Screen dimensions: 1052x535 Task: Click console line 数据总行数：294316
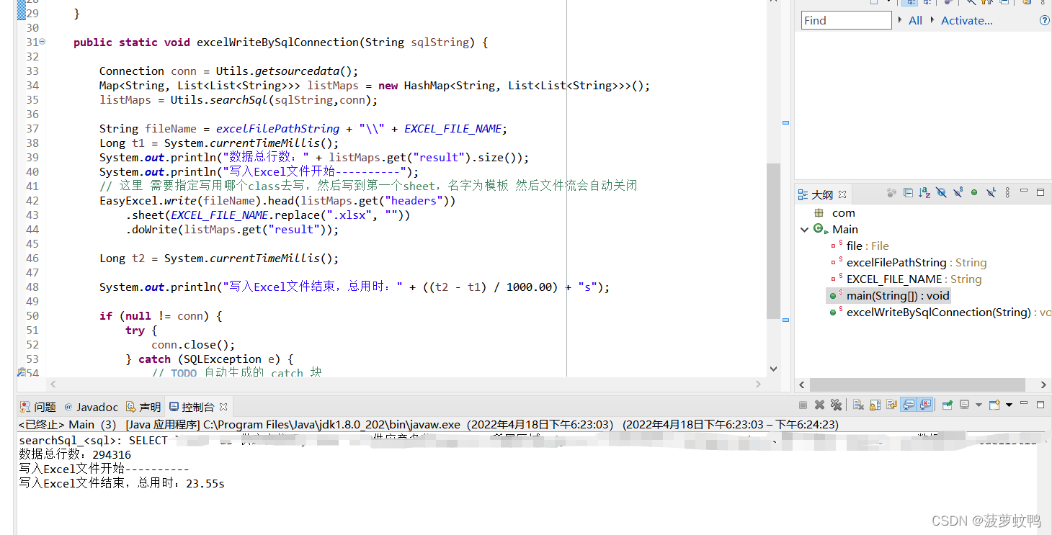pyautogui.click(x=75, y=455)
